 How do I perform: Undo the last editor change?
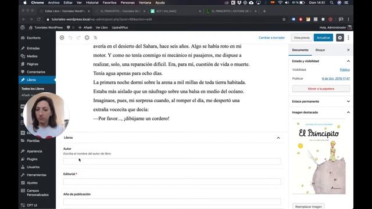70,38
